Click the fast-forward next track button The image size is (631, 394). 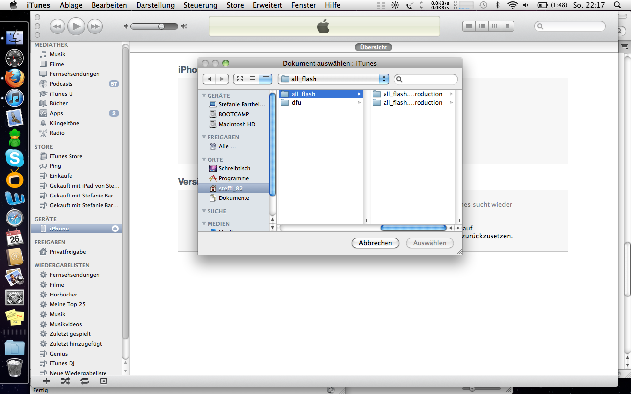pyautogui.click(x=95, y=26)
